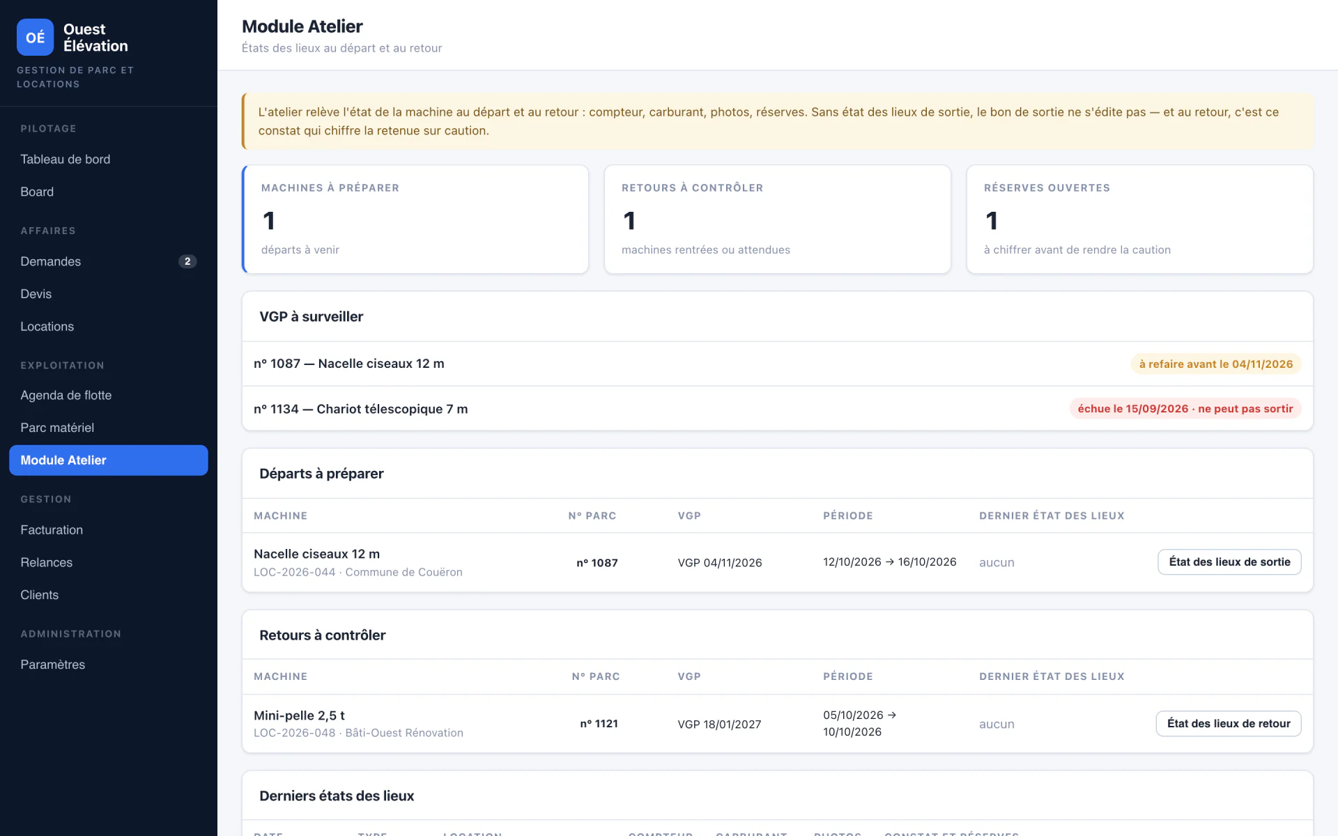
Task: Click État des lieux de retour button
Action: pyautogui.click(x=1229, y=724)
